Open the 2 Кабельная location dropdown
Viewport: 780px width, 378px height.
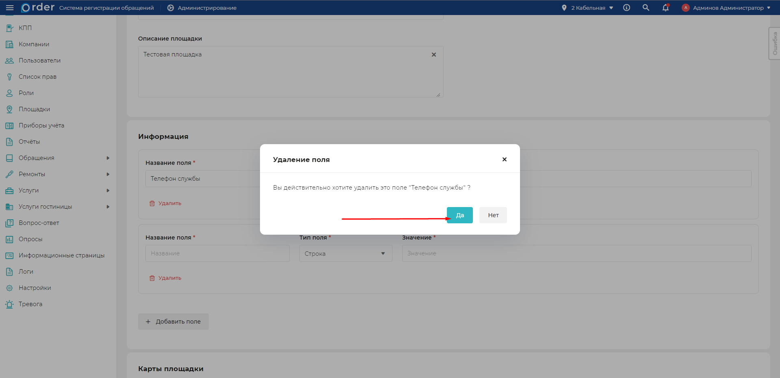point(588,8)
